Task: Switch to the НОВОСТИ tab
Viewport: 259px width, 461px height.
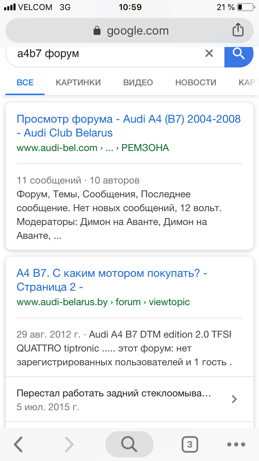Action: click(196, 83)
